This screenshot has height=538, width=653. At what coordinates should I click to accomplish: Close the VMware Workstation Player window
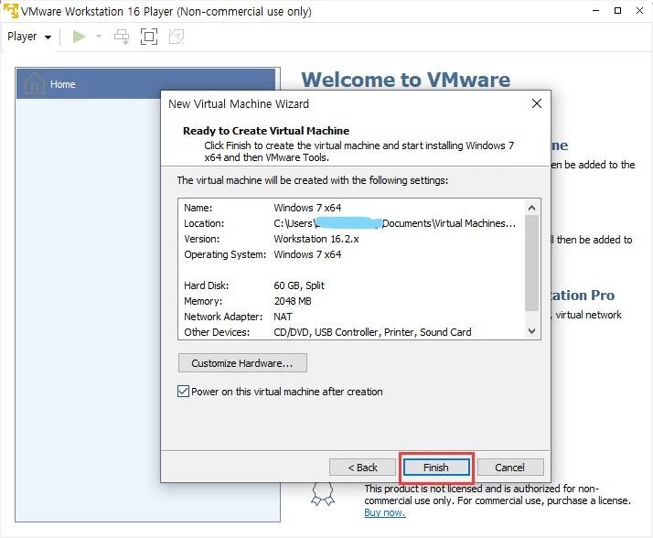tap(639, 11)
